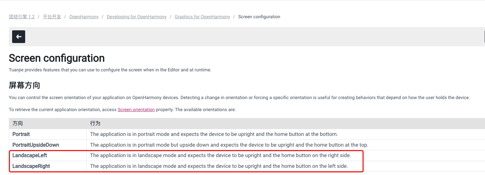Select the LandscapeRight table cell
Screen dimensions: 485x175
[31, 166]
